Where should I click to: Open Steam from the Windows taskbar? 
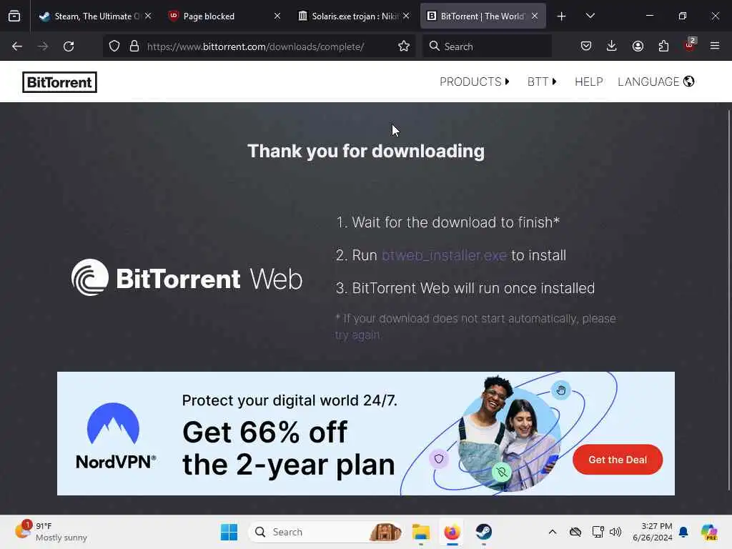point(484,532)
